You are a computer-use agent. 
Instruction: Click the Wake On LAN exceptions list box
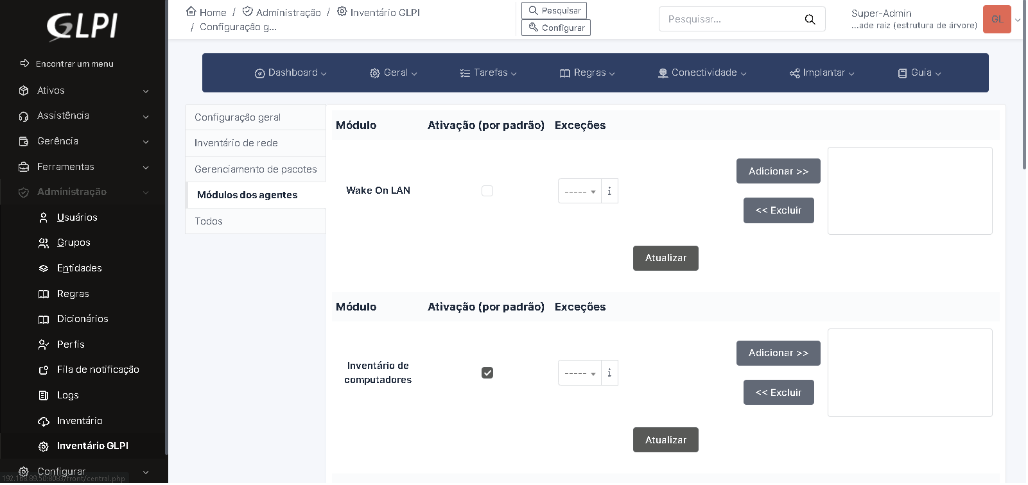pyautogui.click(x=910, y=191)
